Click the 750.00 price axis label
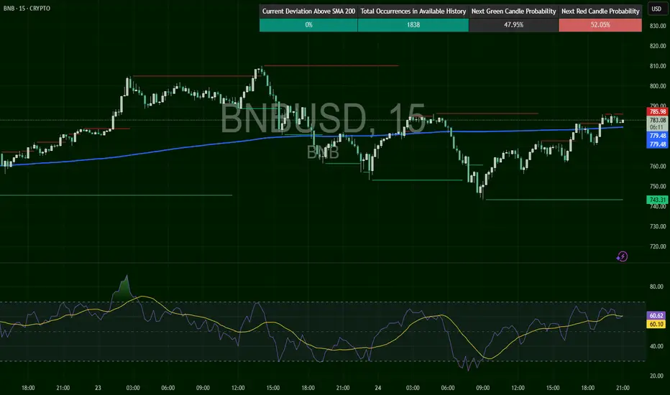 [658, 186]
